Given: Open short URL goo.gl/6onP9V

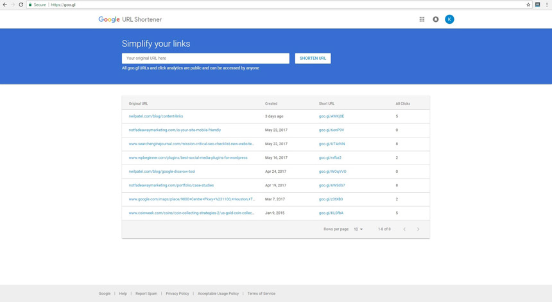Looking at the screenshot, I should (x=331, y=130).
